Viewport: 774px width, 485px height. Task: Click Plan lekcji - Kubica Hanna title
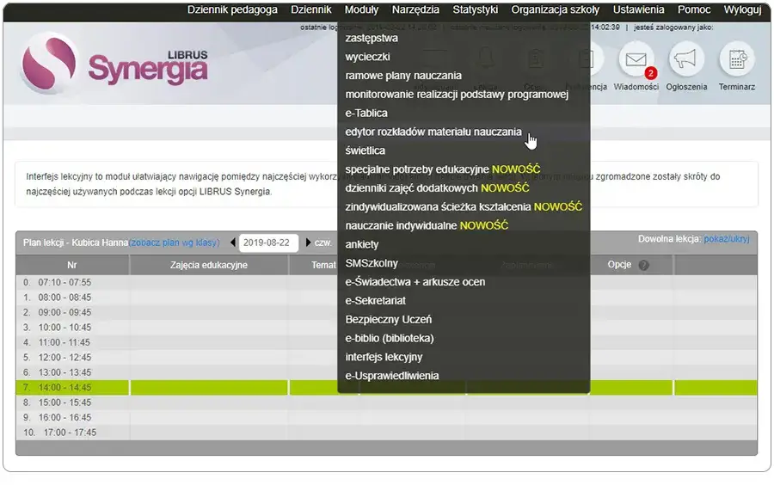[76, 242]
